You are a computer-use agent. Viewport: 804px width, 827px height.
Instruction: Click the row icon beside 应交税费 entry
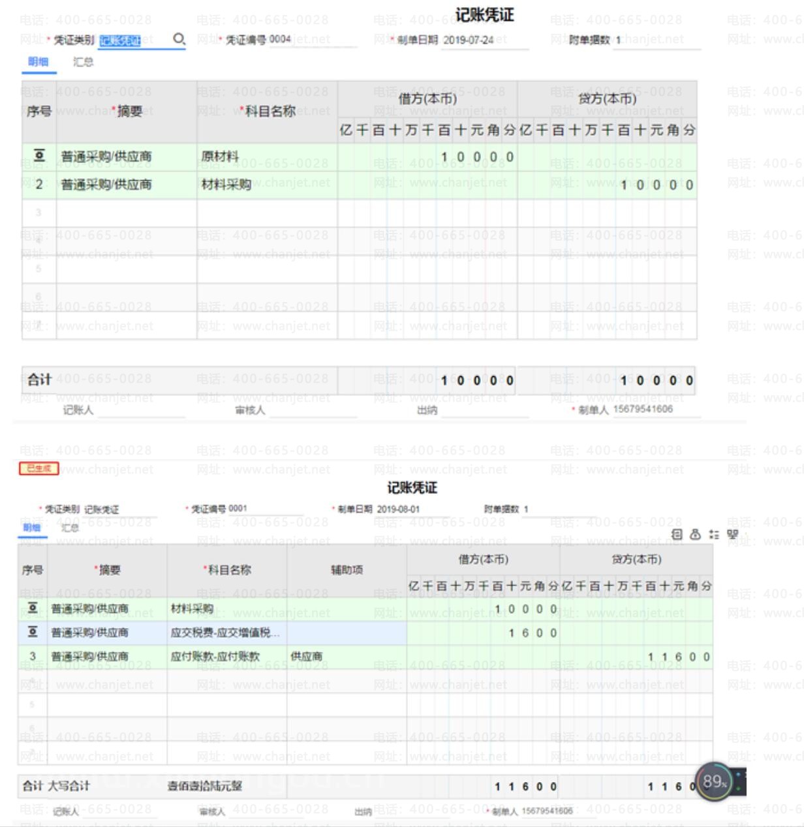tap(33, 632)
